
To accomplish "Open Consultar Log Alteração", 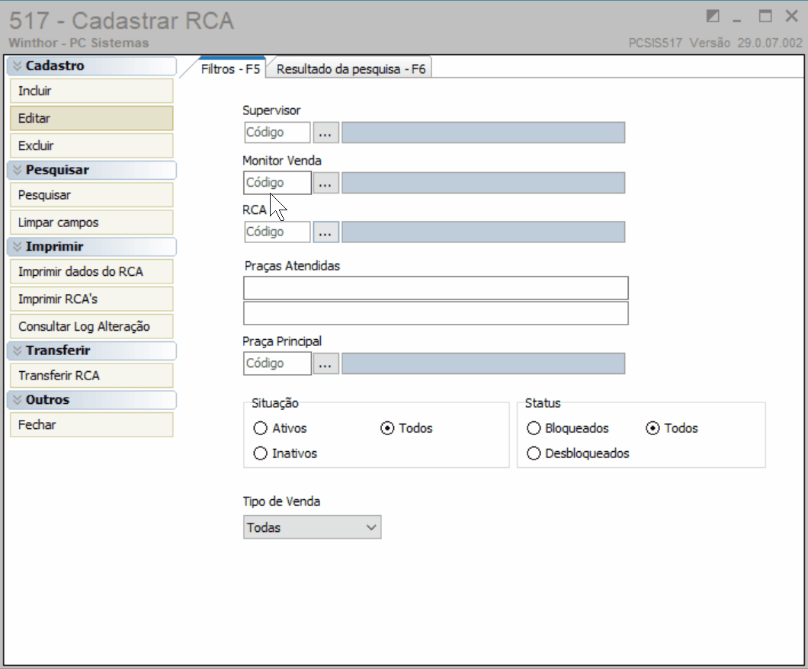I will (x=91, y=327).
